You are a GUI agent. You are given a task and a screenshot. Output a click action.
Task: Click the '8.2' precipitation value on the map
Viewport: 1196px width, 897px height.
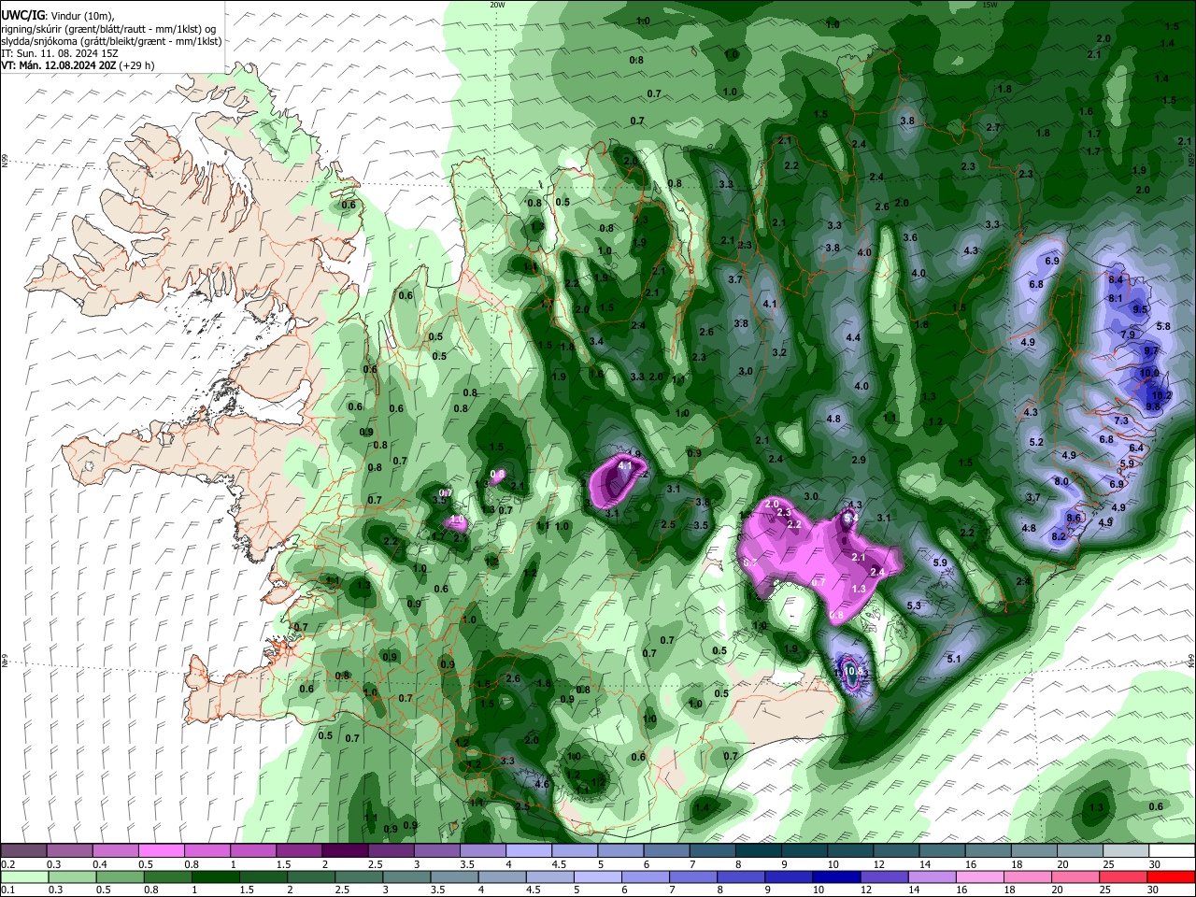pos(1059,537)
